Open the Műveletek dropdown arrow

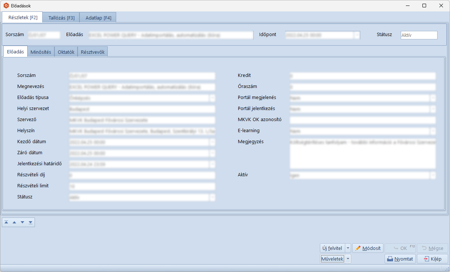pos(348,259)
